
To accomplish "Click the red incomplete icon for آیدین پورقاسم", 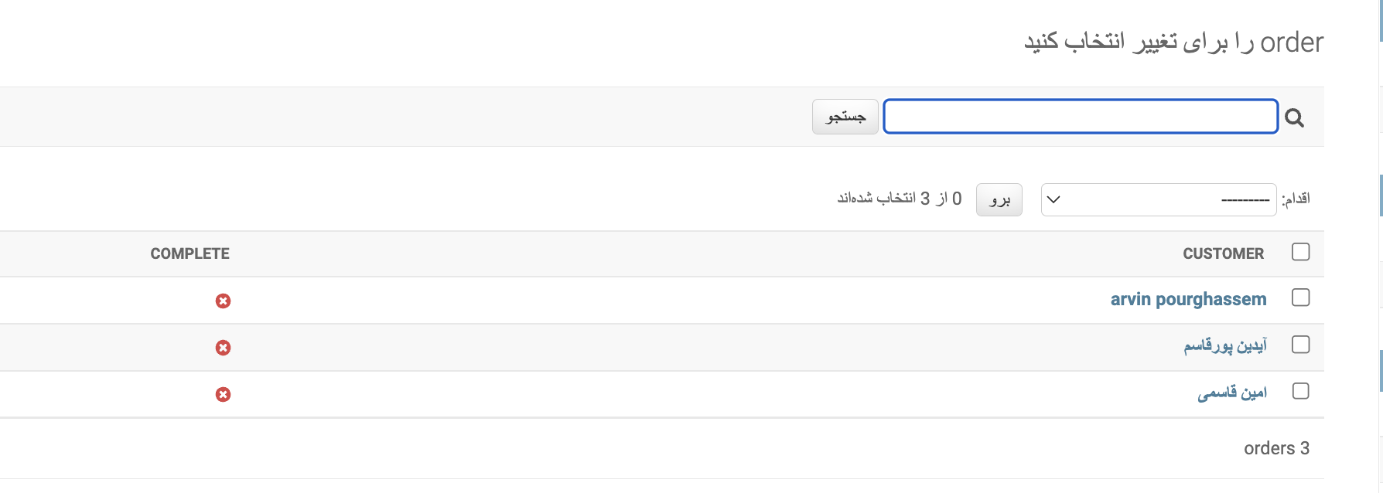I will [223, 348].
